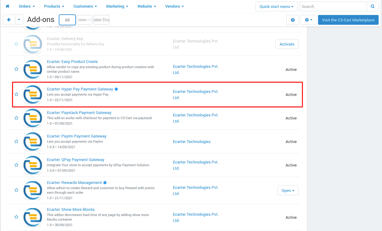The image size is (382, 231).
Task: Click the QPay add-on logo
Action: [x=33, y=165]
